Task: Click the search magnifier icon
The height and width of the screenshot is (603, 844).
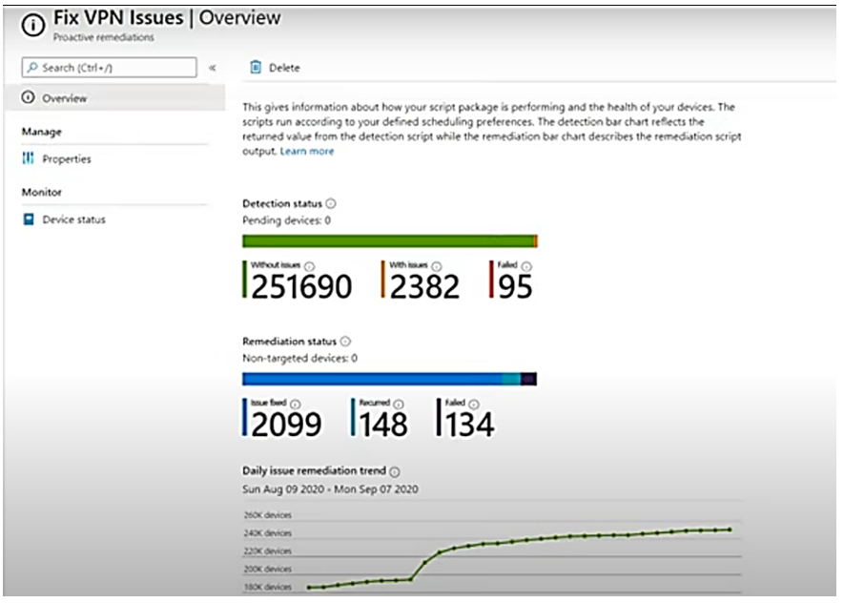Action: pos(32,68)
